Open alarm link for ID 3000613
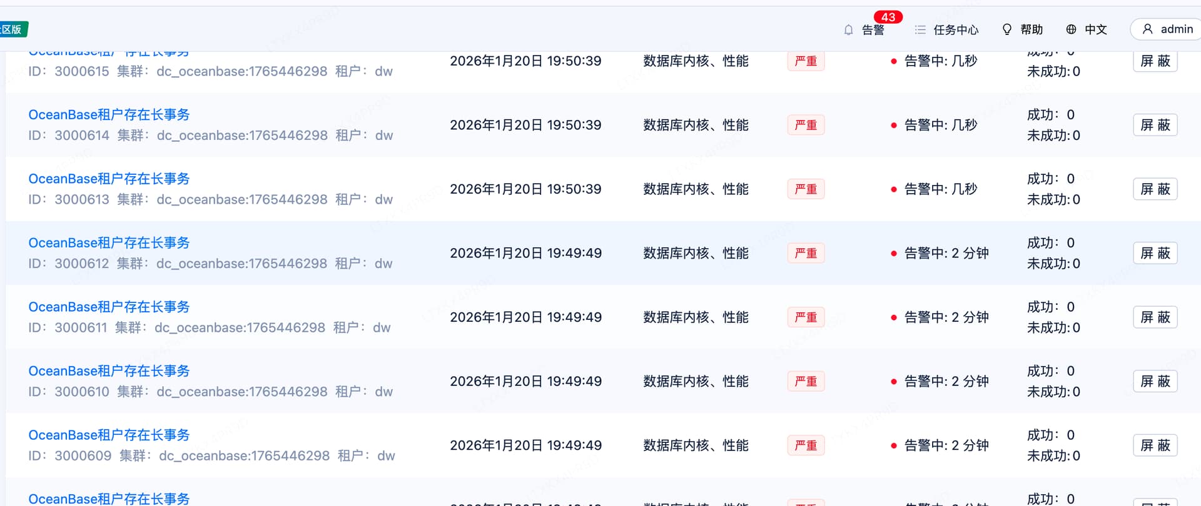 coord(109,179)
